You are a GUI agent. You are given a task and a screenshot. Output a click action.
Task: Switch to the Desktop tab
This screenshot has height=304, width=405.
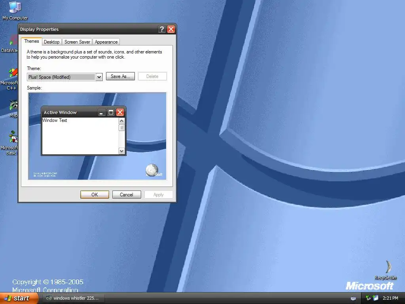click(52, 42)
